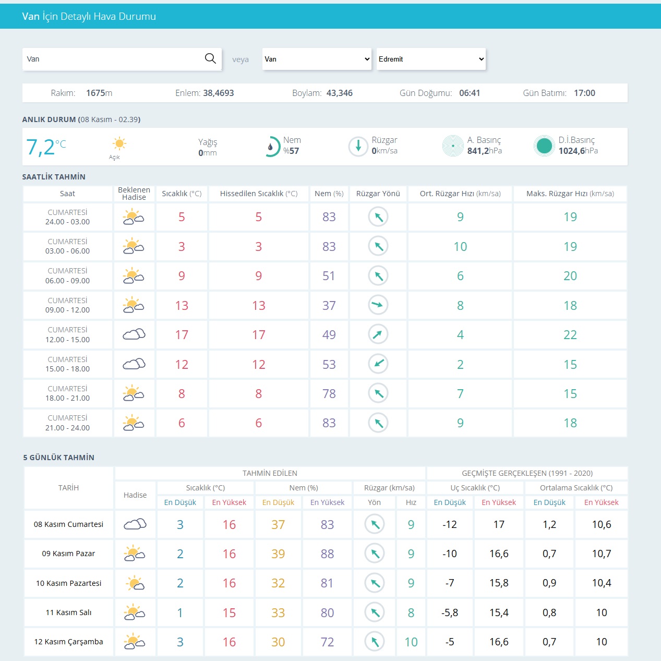Select the 11 Kasım Salı date cell
661x661 pixels.
(68, 612)
